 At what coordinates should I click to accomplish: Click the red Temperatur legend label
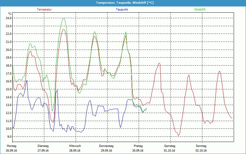(x=44, y=10)
